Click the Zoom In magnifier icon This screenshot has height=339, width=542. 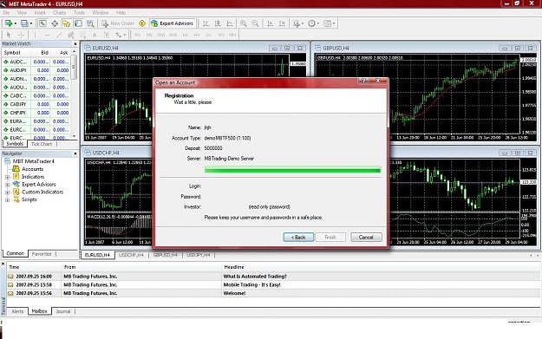[x=244, y=23]
